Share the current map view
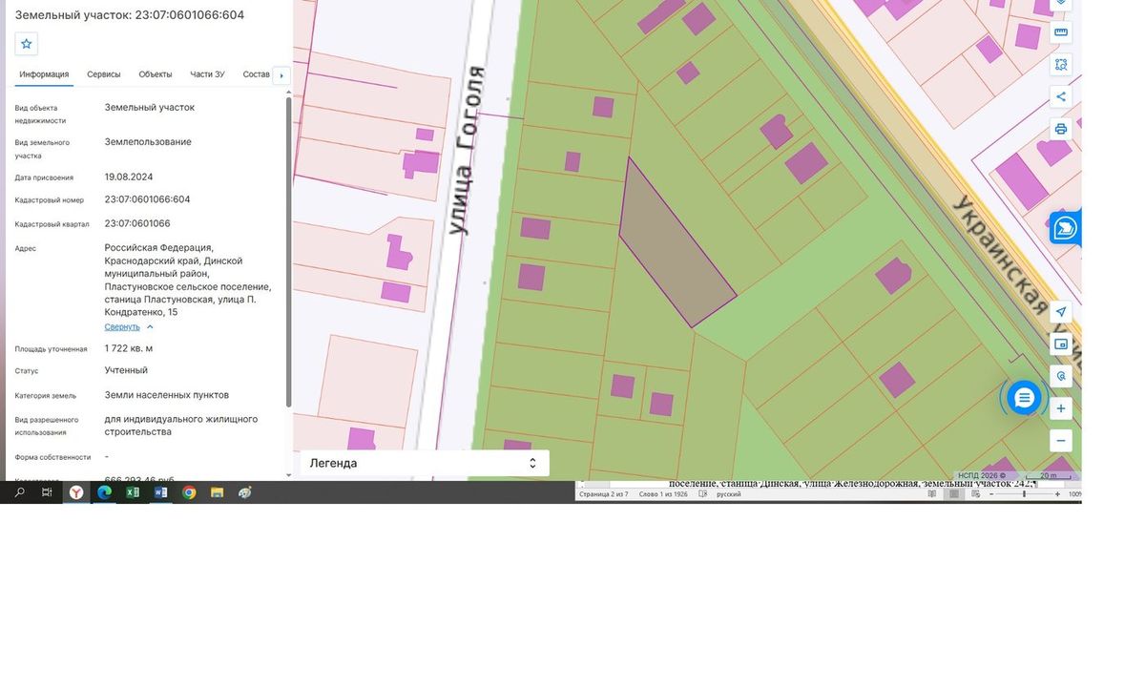 [x=1060, y=96]
